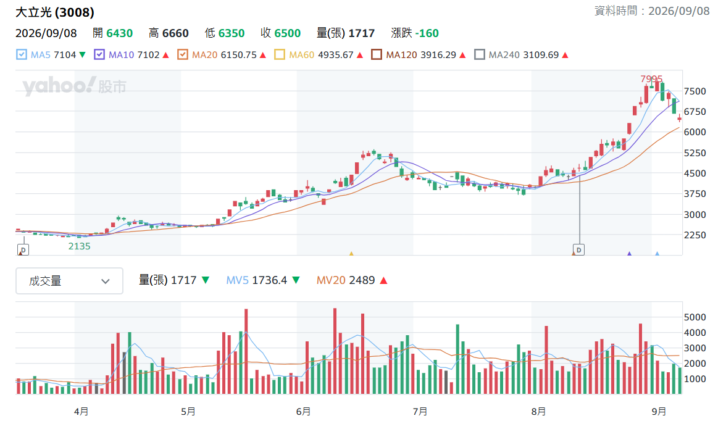The image size is (726, 421).
Task: Click the 1000 volume axis label
Action: [695, 379]
